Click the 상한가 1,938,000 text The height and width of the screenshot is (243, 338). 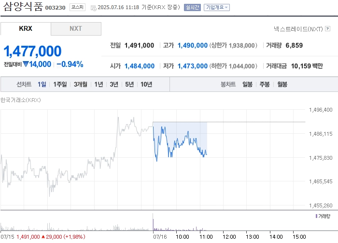pyautogui.click(x=233, y=45)
